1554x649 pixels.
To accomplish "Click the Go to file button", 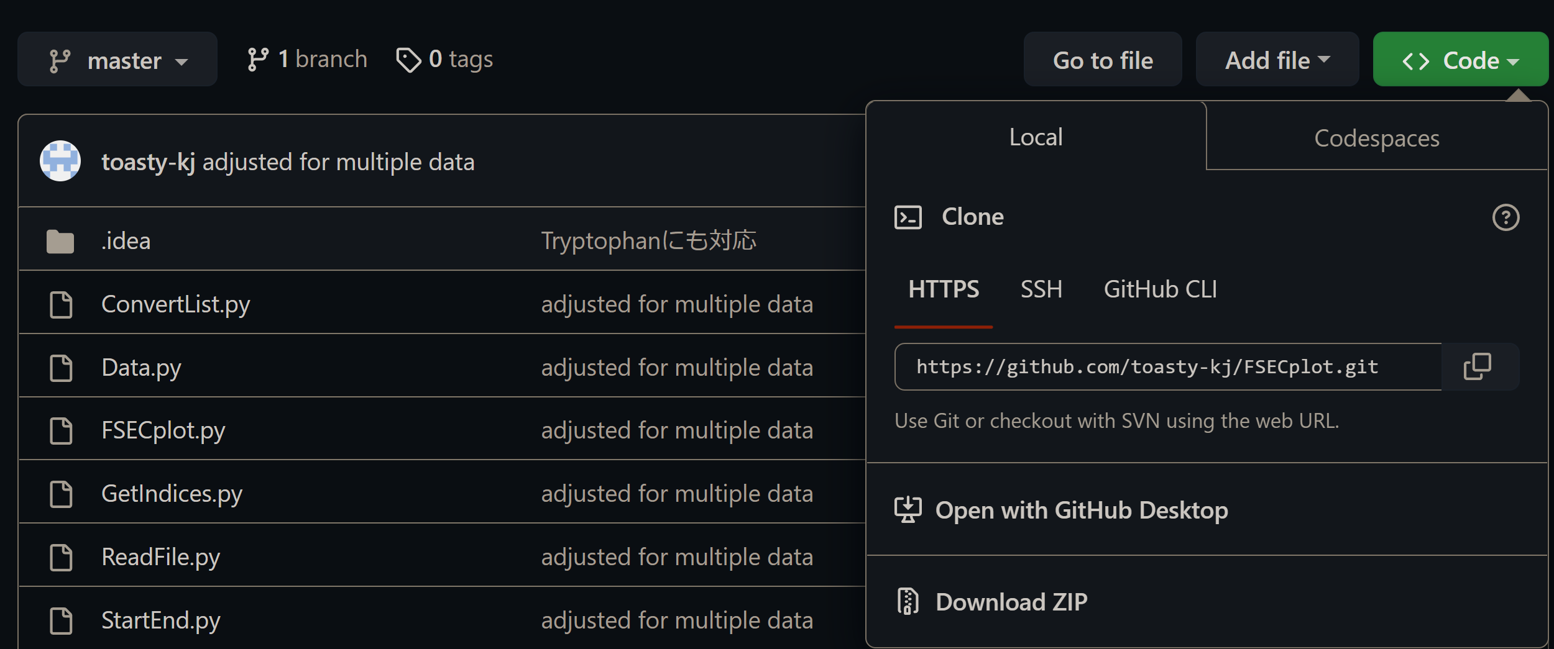I will (1102, 60).
